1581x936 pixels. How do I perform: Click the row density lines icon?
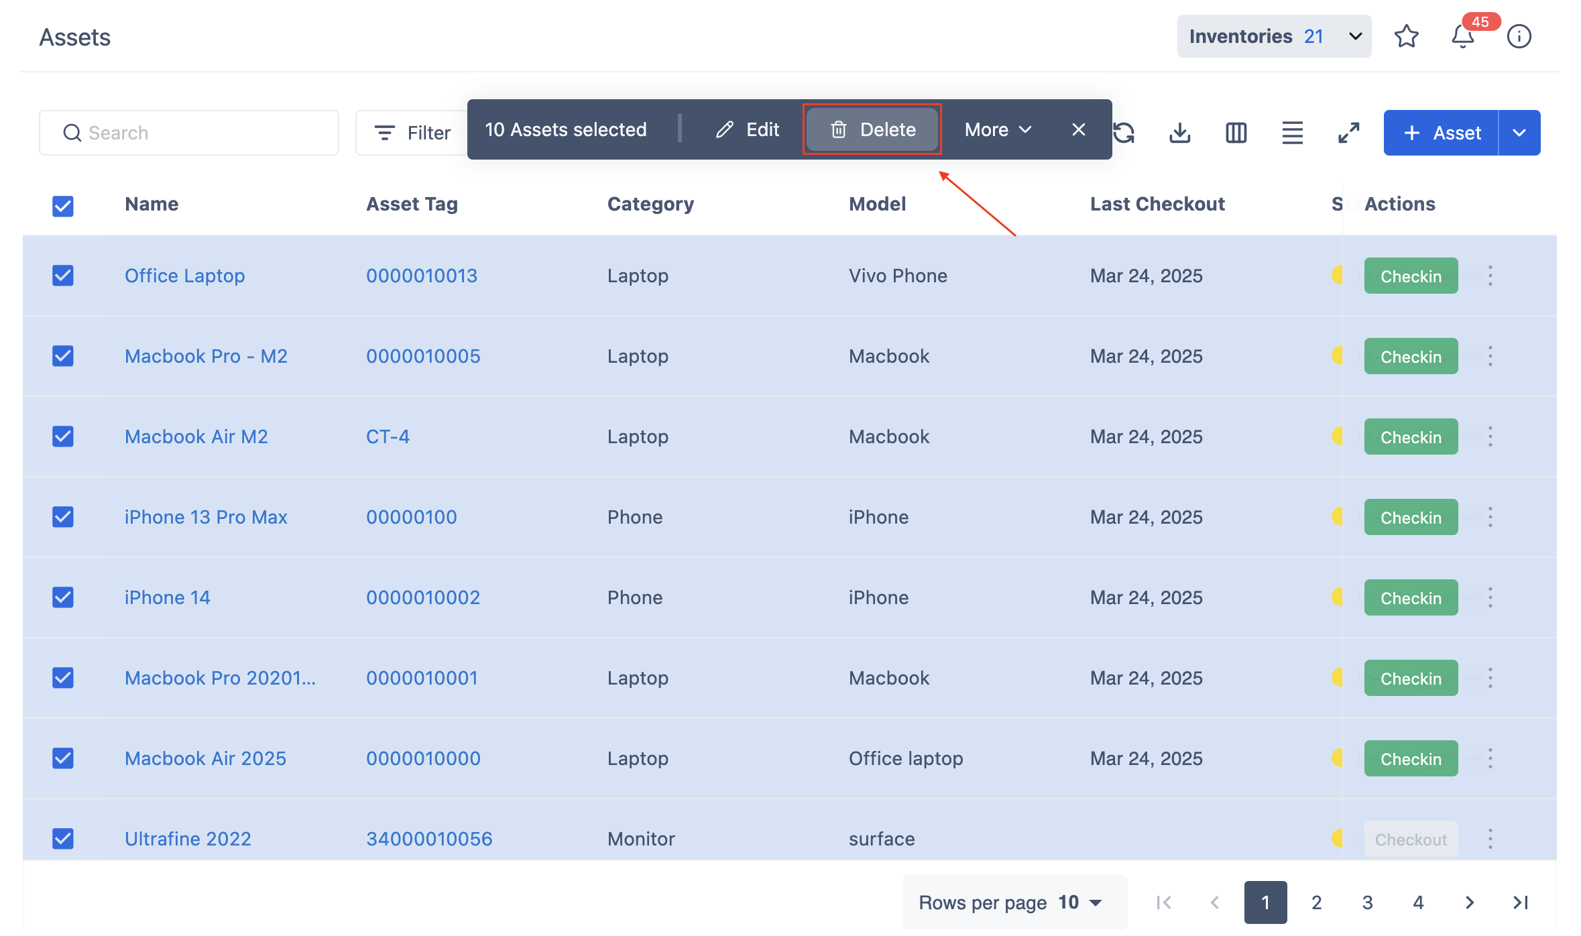[1292, 133]
